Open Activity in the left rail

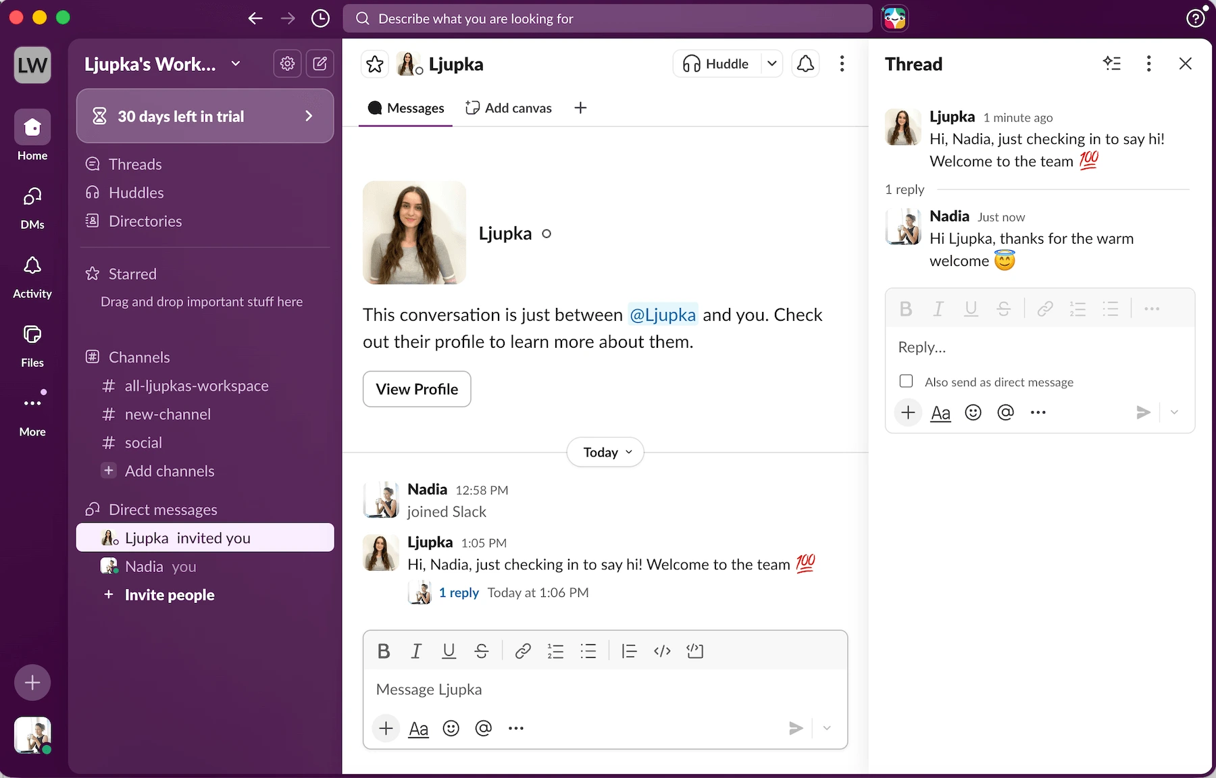[32, 277]
